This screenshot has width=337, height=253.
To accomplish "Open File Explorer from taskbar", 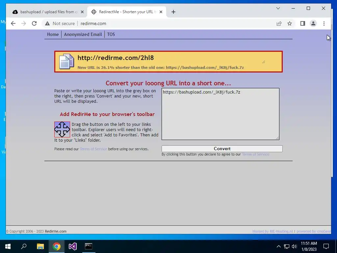I will tap(40, 246).
